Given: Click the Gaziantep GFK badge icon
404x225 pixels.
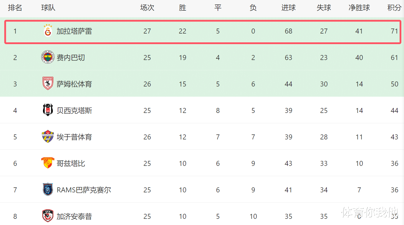Looking at the screenshot, I should [48, 216].
